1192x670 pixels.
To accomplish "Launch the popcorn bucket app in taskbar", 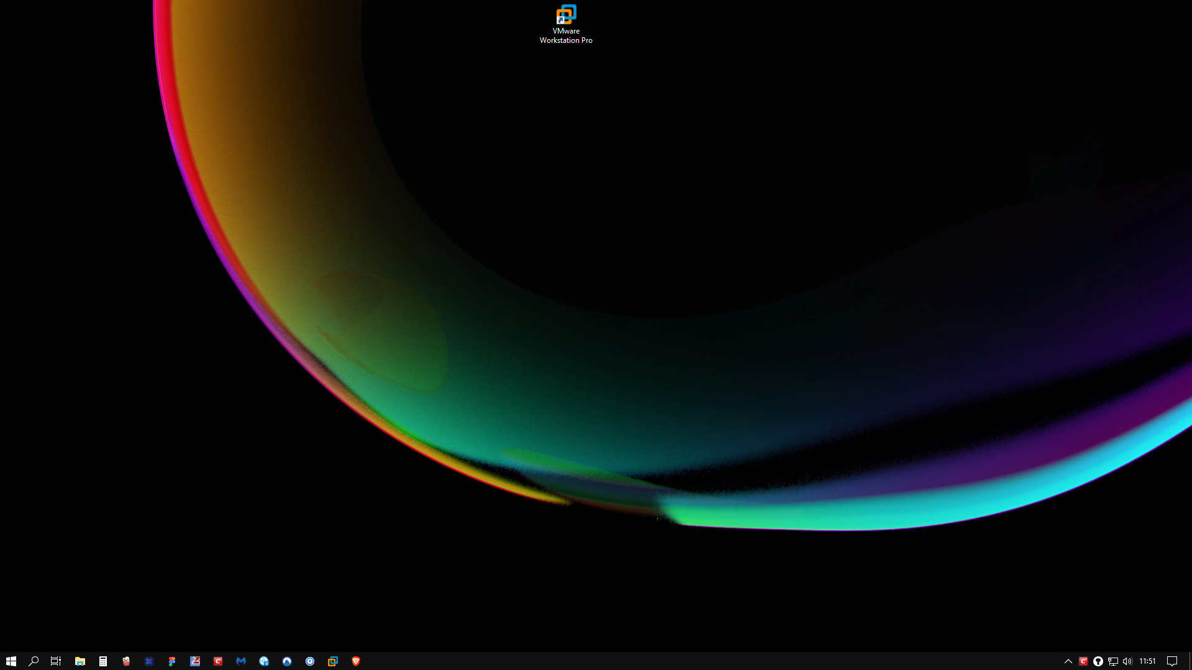I will (126, 661).
